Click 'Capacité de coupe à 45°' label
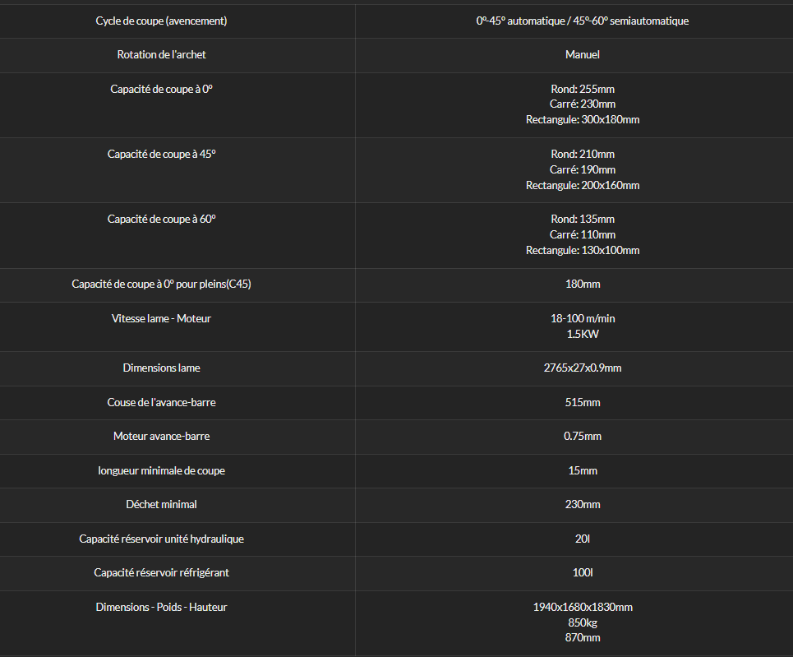 point(161,154)
